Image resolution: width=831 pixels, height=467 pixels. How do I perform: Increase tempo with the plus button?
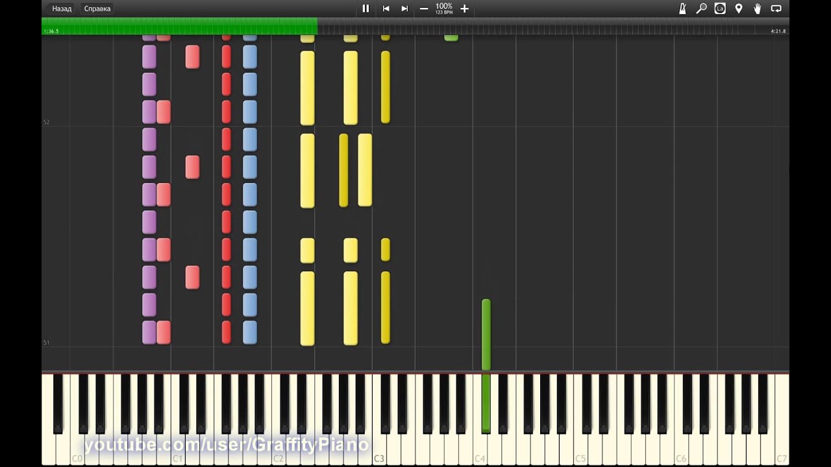click(x=464, y=8)
